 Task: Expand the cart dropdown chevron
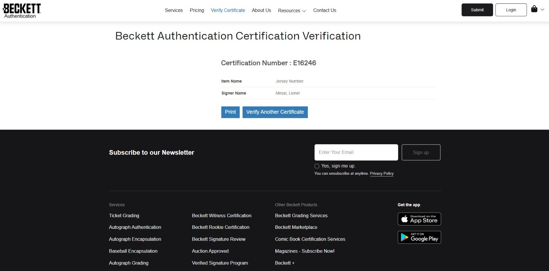542,10
